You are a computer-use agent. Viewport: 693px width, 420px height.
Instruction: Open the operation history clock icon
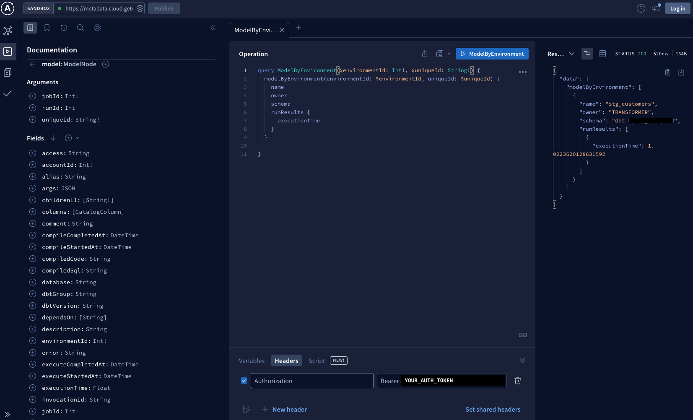[x=64, y=28]
